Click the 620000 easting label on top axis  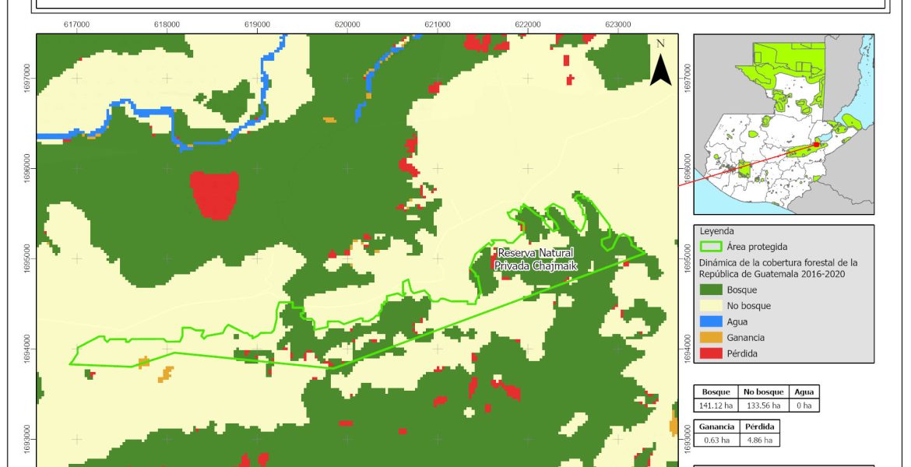click(x=347, y=25)
